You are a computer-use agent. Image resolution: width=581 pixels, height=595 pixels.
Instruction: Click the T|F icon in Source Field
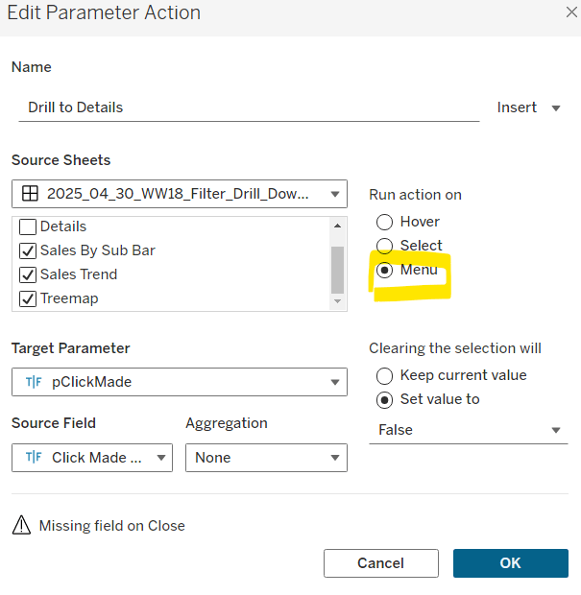coord(34,458)
